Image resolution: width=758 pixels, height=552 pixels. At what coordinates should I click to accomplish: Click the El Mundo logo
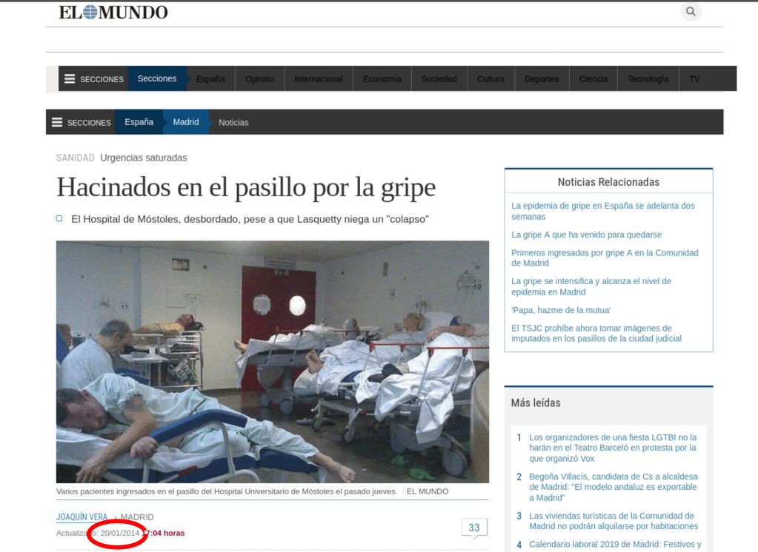[x=113, y=12]
